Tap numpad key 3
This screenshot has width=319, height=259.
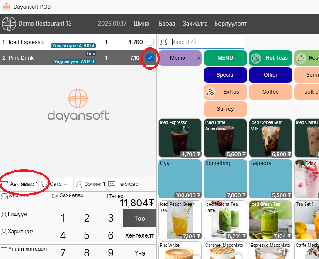[111, 218]
